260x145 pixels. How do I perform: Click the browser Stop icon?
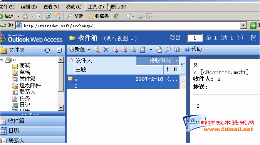coord(39,16)
